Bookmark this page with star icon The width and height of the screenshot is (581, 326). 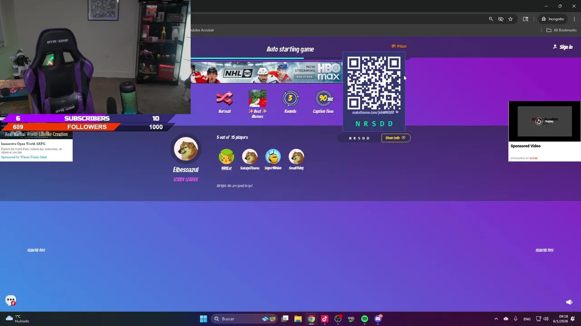pos(511,19)
